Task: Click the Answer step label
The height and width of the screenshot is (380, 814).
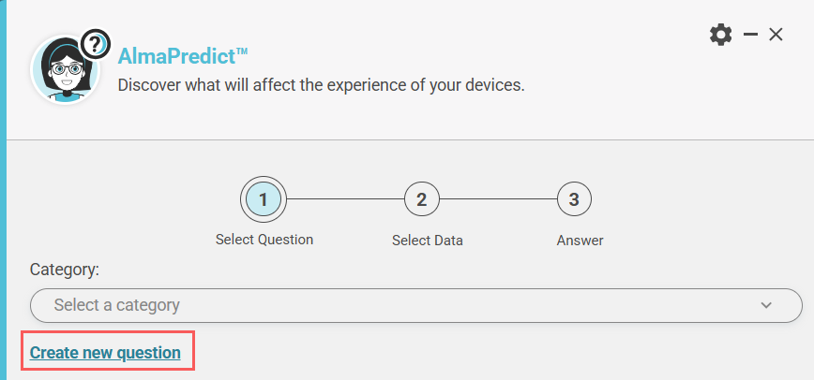Action: coord(580,241)
